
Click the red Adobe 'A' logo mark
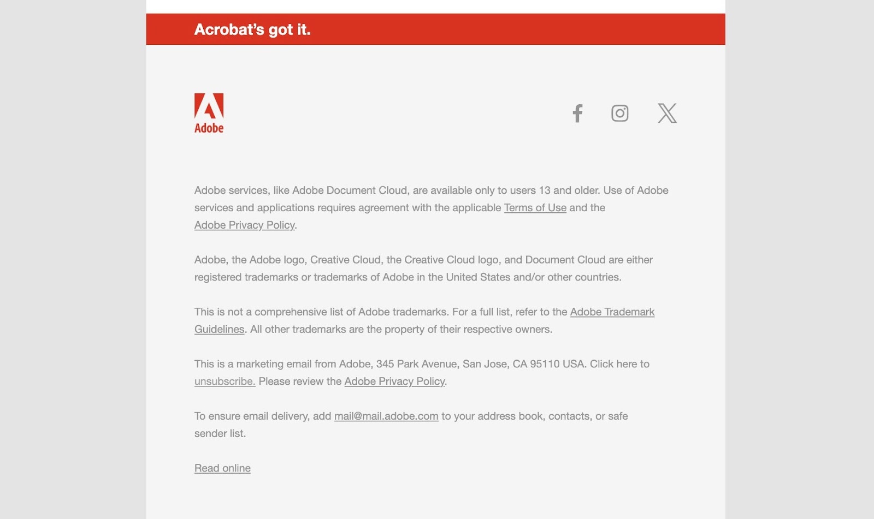tap(209, 106)
